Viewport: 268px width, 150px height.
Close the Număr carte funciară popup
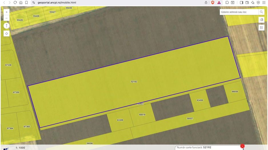243,146
